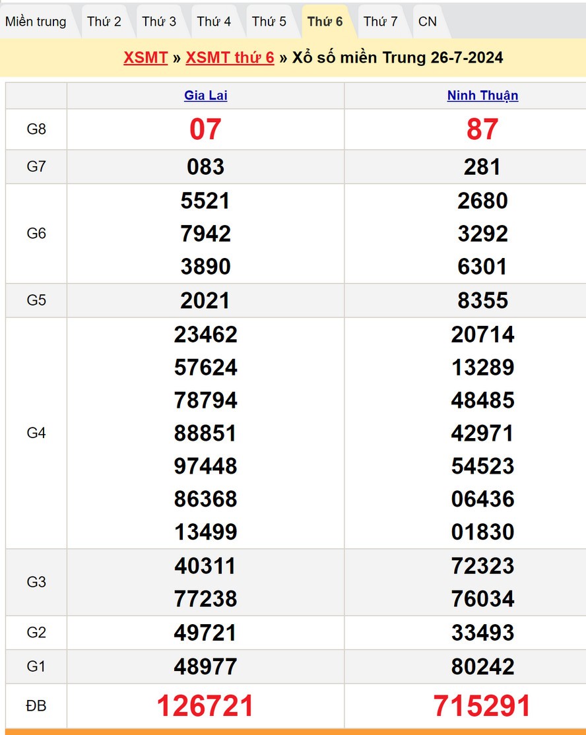The width and height of the screenshot is (586, 735).
Task: Switch to the Thứ 7 tab
Action: click(381, 22)
